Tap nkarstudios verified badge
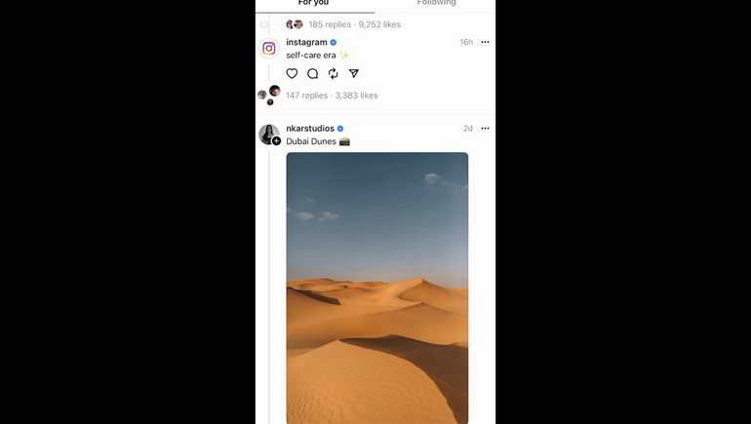This screenshot has width=751, height=424. [340, 129]
